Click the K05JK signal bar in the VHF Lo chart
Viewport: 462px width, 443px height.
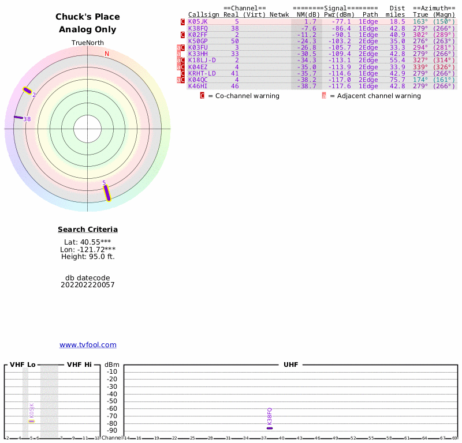pos(32,421)
